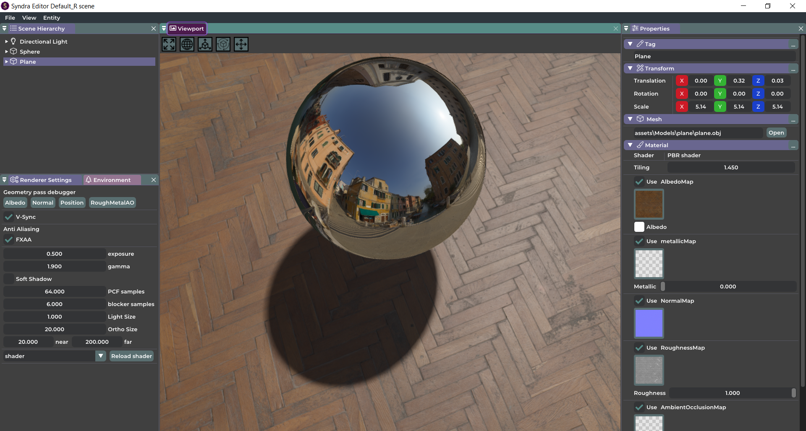806x431 pixels.
Task: Open Tag component options dots
Action: (793, 44)
